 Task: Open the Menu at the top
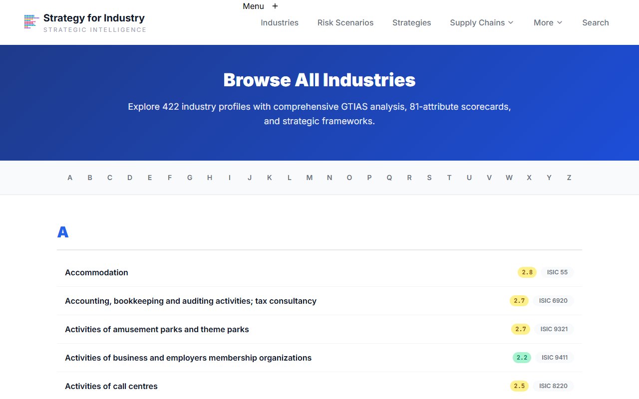point(253,6)
